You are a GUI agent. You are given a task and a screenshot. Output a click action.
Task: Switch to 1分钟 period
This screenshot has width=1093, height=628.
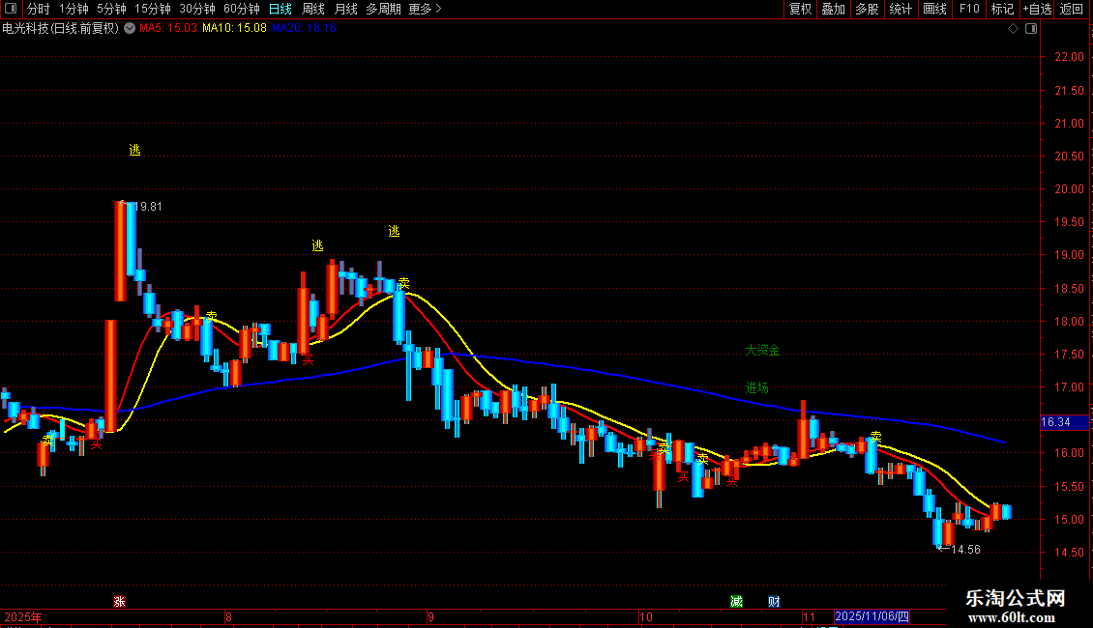[x=74, y=9]
